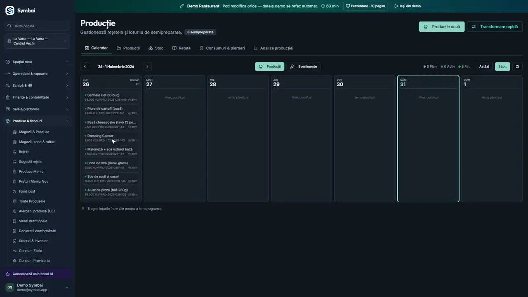
Task: Open the Consumuri & pierderi tab
Action: (222, 48)
